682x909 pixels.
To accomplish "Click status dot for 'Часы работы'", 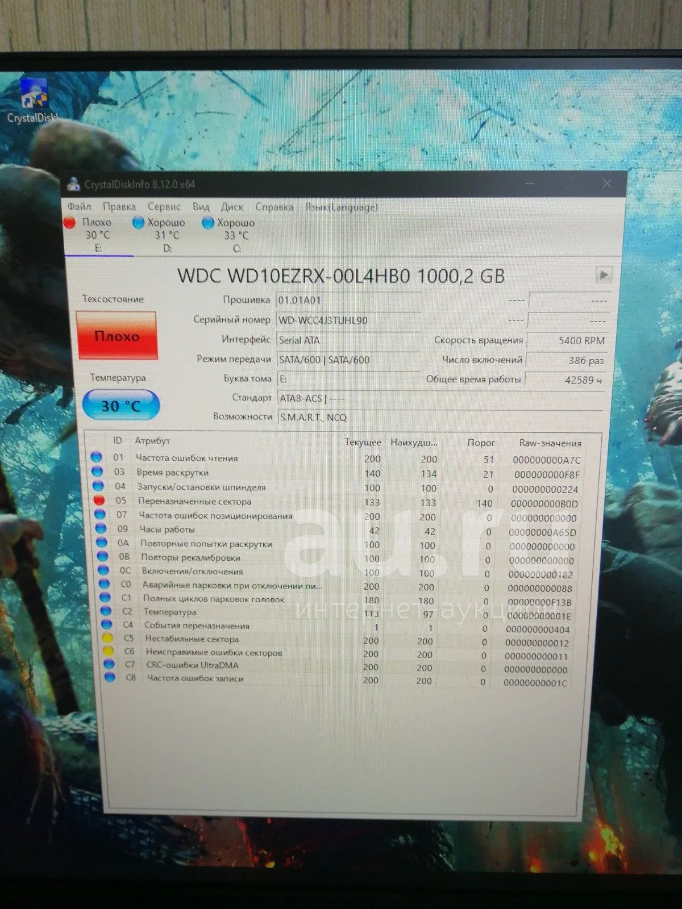I will coord(101,528).
